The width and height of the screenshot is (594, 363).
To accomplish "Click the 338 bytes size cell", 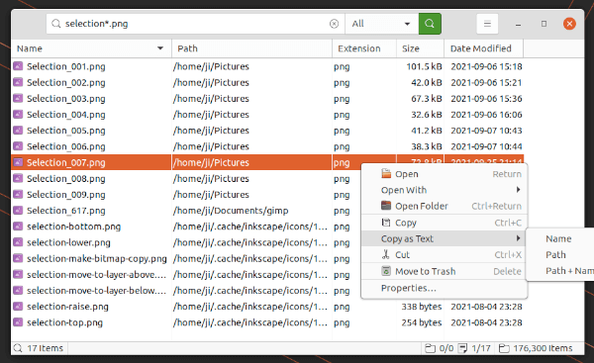I will pyautogui.click(x=422, y=307).
